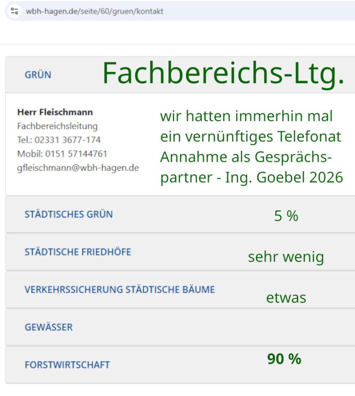Click the gfleischmann@wbh-hagen.de email address
Screen dimensions: 355x396
pos(78,167)
